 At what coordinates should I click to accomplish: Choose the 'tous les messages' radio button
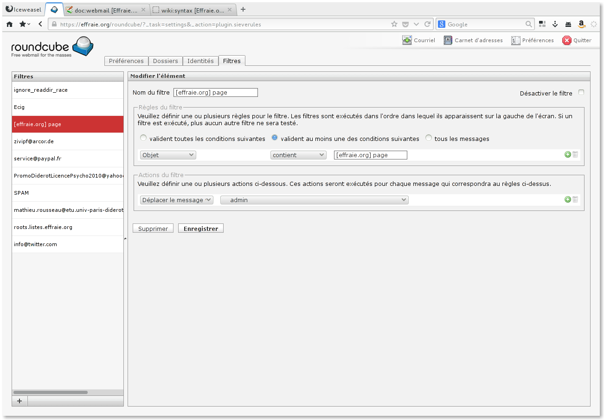click(428, 138)
